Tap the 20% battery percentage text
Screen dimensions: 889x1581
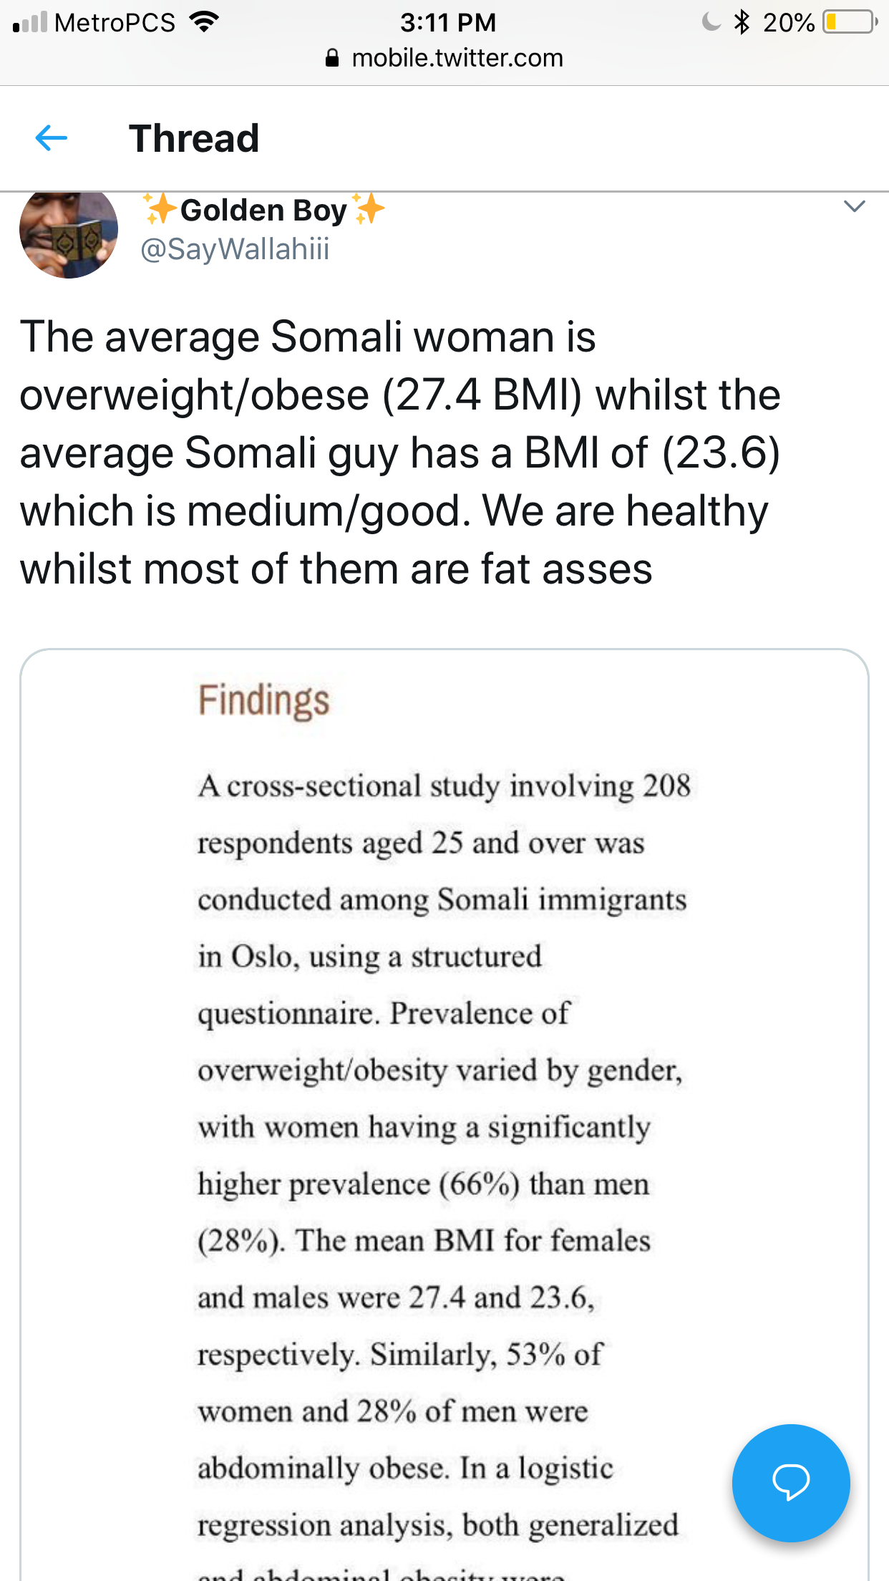pyautogui.click(x=789, y=23)
